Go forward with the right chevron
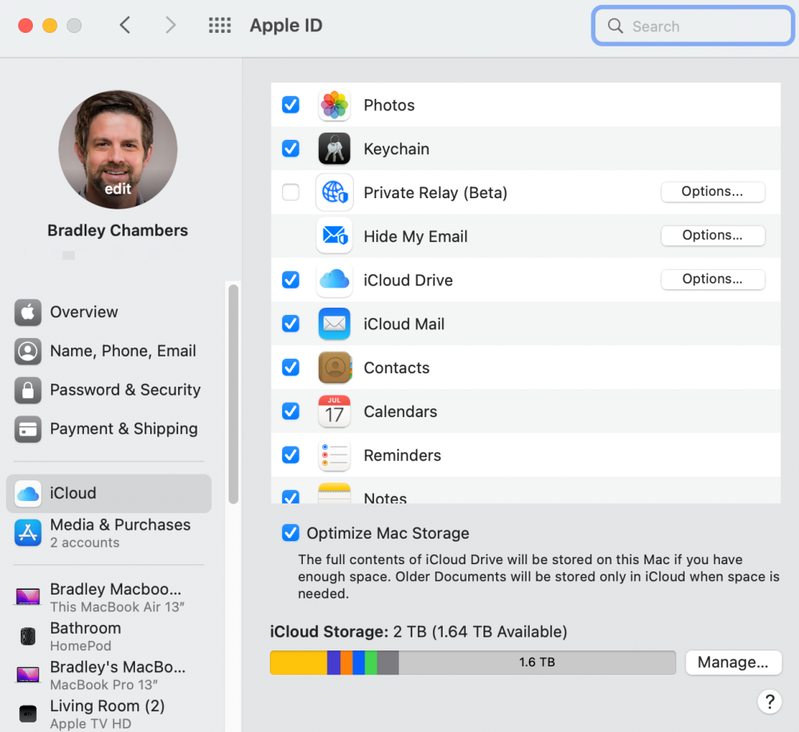Image resolution: width=799 pixels, height=732 pixels. click(x=171, y=25)
